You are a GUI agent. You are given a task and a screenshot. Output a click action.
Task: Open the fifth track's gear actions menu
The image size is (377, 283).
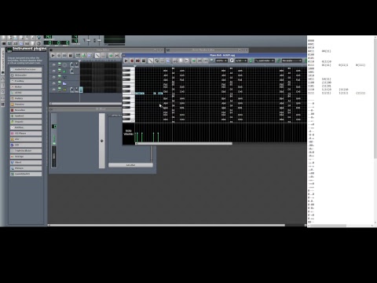[x=53, y=90]
